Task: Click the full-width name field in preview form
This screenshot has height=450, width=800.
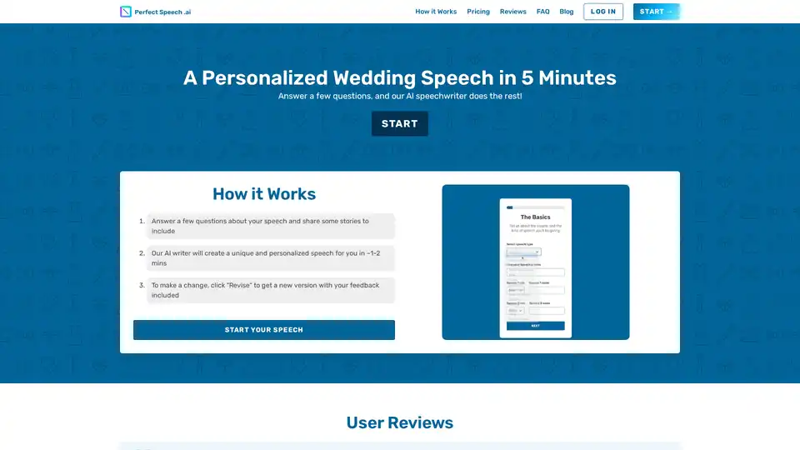Action: point(535,272)
